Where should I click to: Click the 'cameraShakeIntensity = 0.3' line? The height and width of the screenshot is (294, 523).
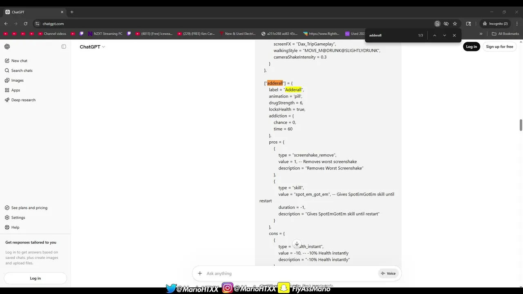coord(300,57)
